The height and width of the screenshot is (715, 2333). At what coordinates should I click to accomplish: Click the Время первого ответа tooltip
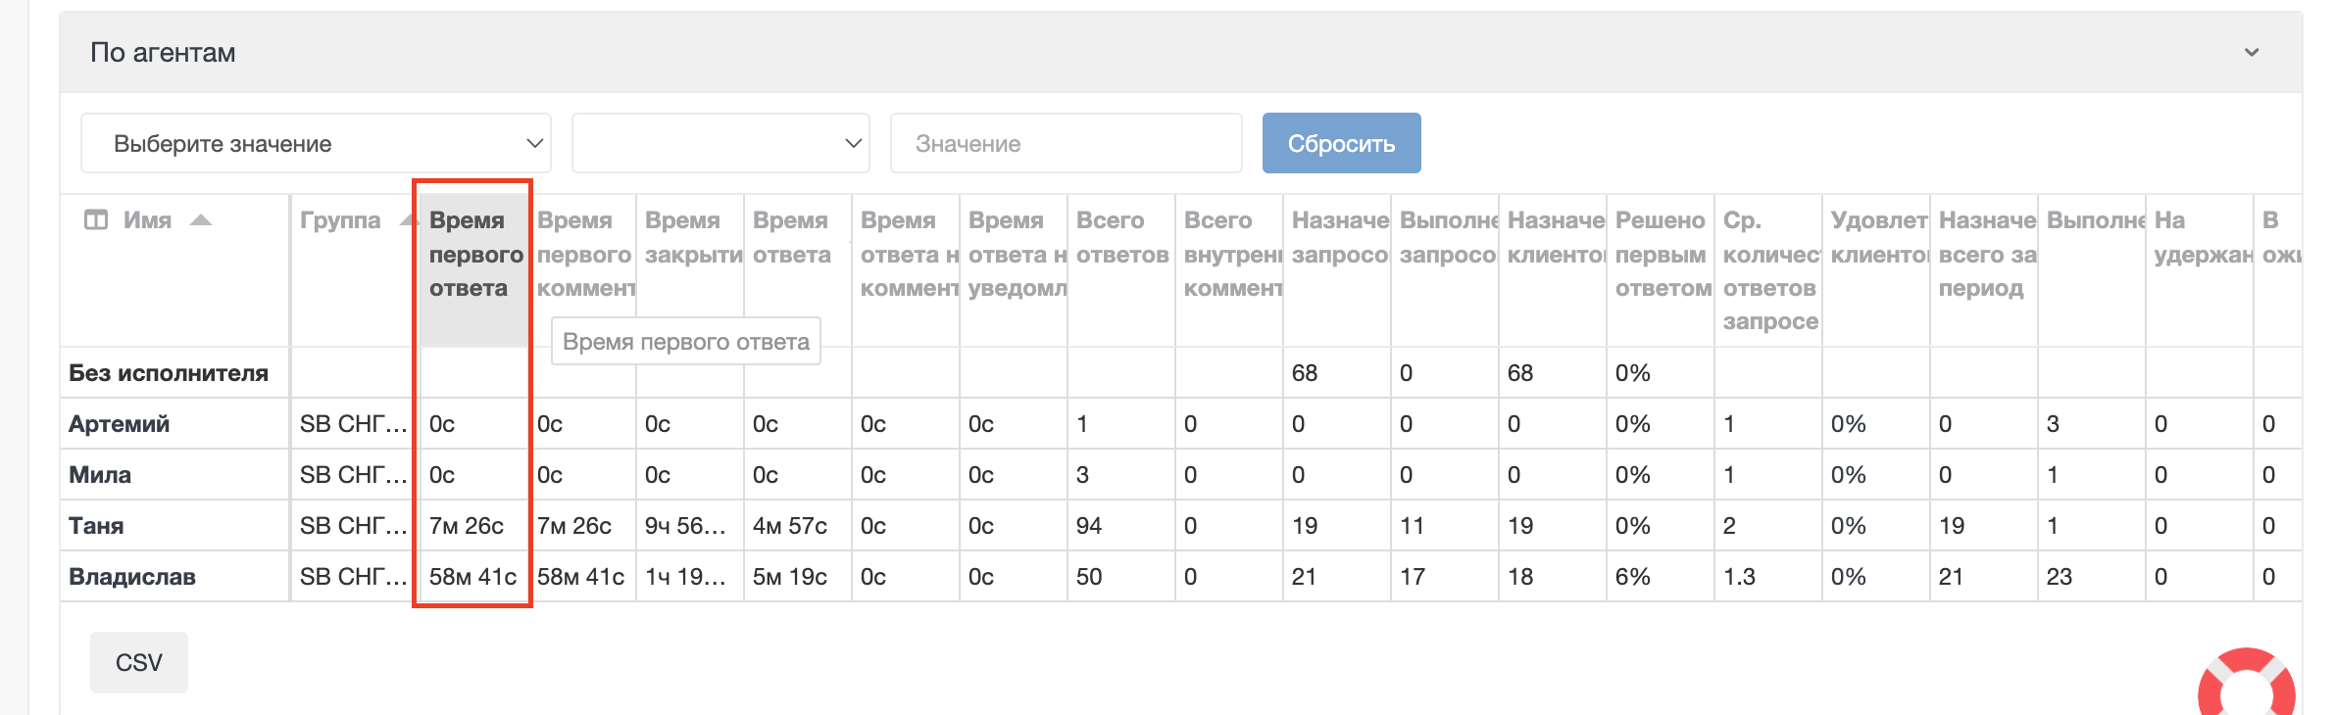coord(686,342)
